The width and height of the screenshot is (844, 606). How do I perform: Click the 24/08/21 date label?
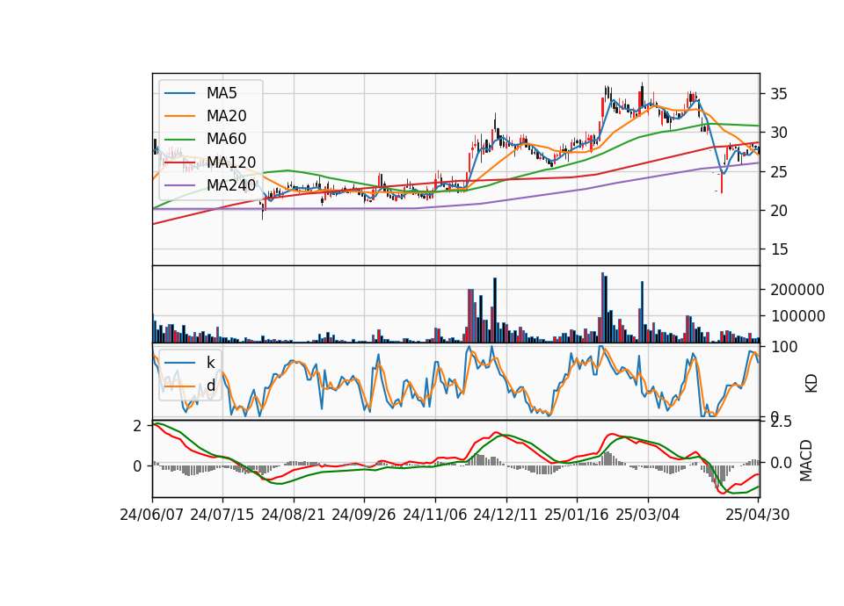(x=294, y=516)
